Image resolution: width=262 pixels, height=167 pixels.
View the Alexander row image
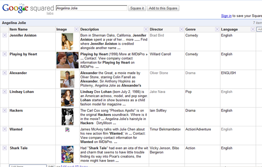pos(67,79)
